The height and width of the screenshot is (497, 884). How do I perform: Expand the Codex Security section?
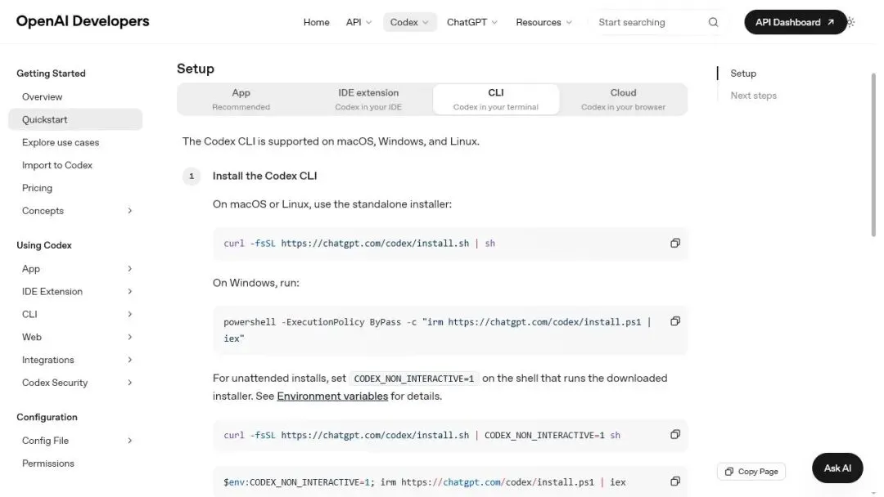click(75, 383)
